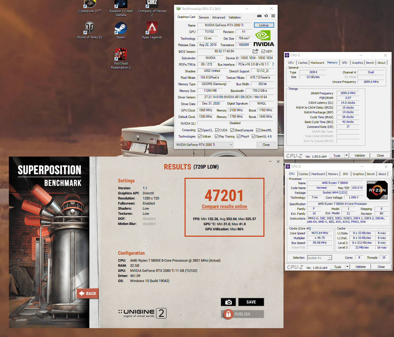This screenshot has width=394, height=337.
Task: Click the PUBLISH button in Superposition
Action: pos(242,314)
